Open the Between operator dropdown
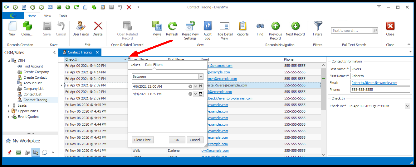Viewport: 416px width, 167px height. point(201,76)
